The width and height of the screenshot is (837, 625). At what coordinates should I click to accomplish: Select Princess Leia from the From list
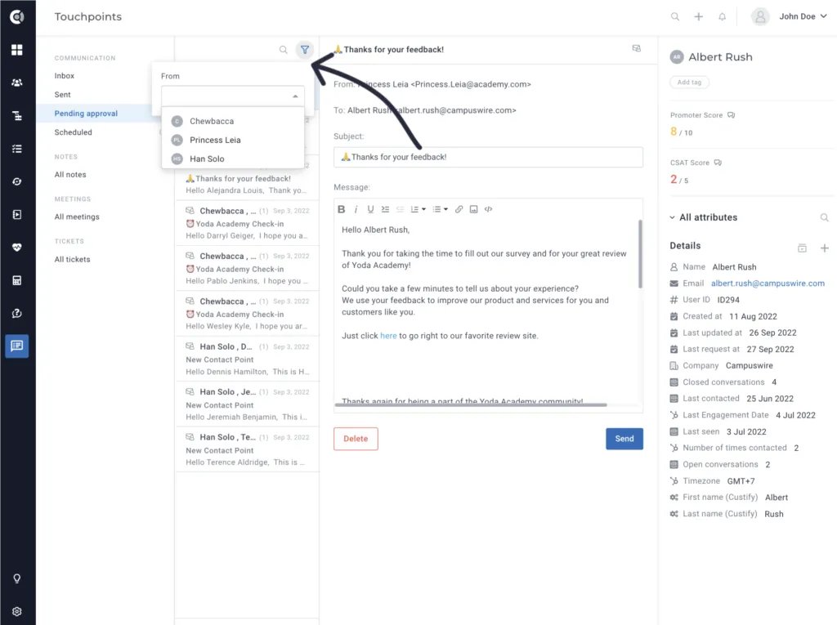click(x=233, y=140)
